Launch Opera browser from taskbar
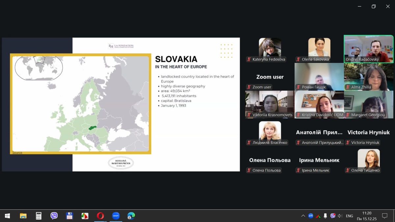 point(100,216)
